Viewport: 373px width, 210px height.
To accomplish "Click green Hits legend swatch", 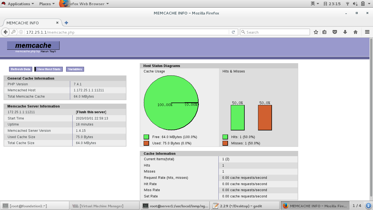I will 225,137.
